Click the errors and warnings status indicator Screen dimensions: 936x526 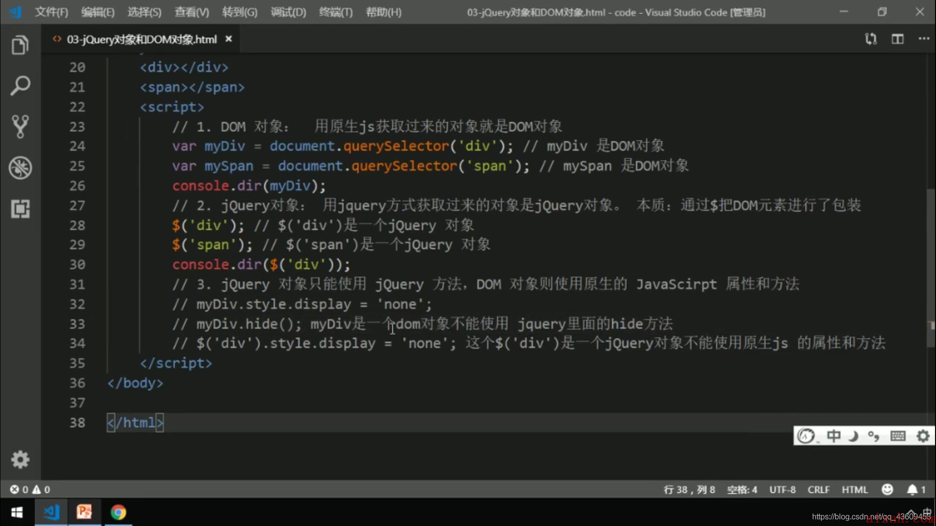30,489
